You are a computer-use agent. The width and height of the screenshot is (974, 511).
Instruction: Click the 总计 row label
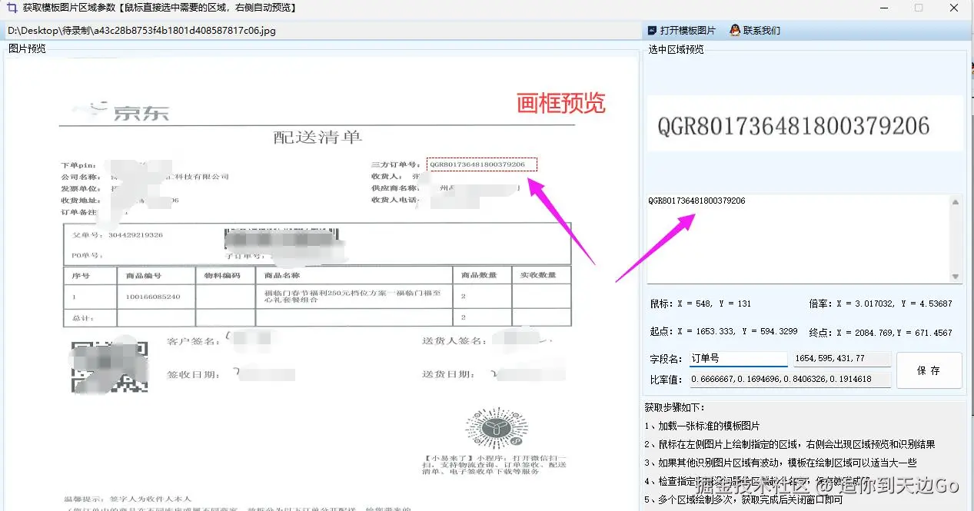coord(82,317)
